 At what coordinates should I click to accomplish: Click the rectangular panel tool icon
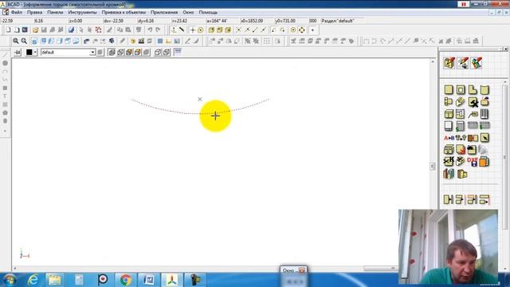[x=449, y=90]
